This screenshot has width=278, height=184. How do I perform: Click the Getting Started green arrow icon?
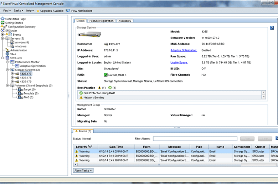(x=2, y=23)
